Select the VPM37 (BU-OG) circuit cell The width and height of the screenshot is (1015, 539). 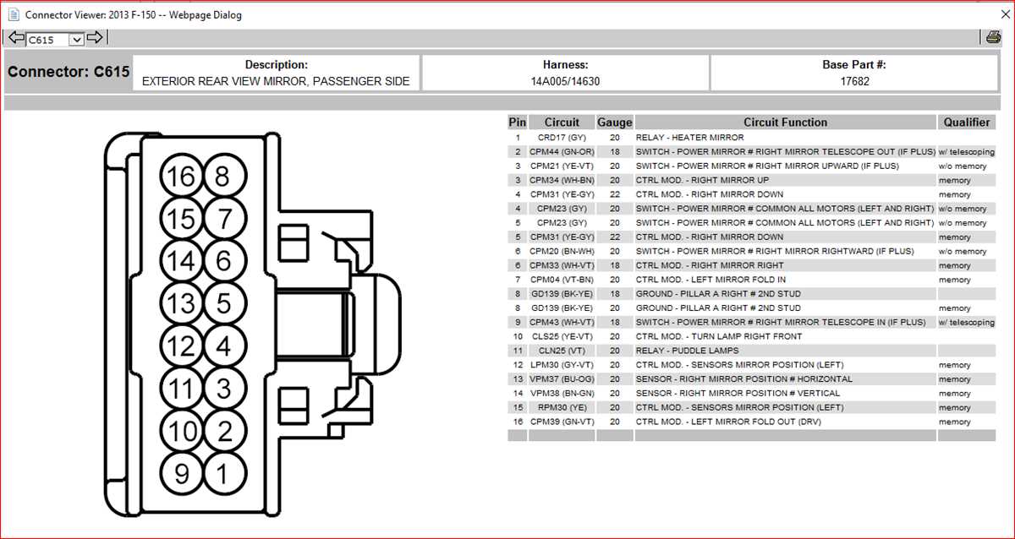562,378
